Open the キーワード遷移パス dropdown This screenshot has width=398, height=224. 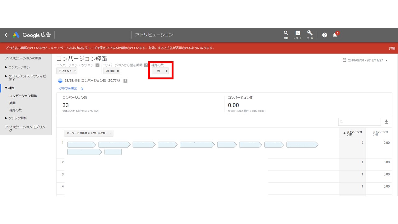(89, 133)
